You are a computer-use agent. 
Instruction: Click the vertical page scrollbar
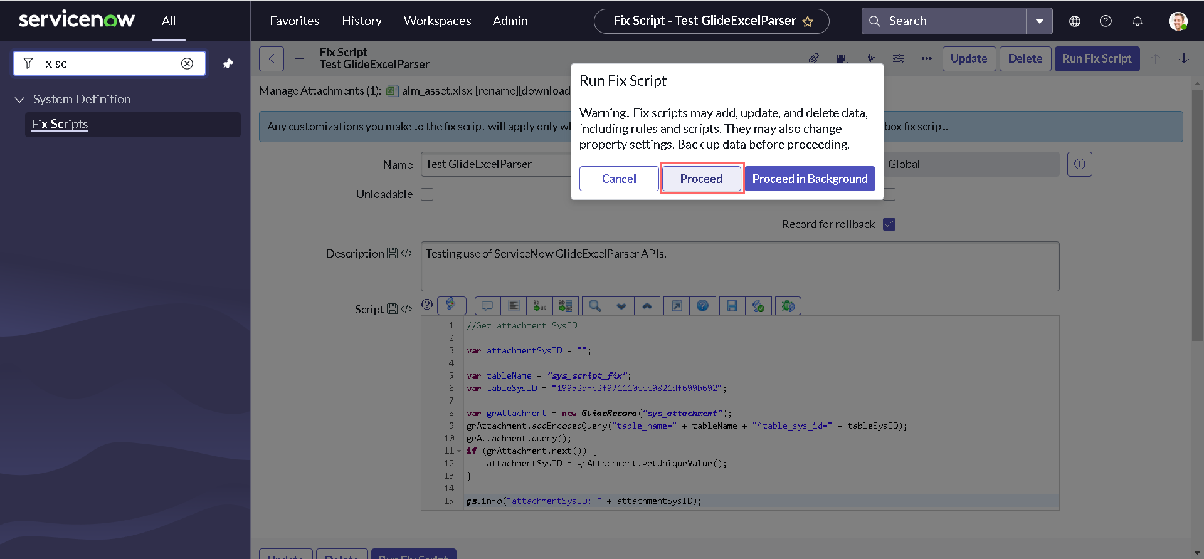click(1197, 215)
